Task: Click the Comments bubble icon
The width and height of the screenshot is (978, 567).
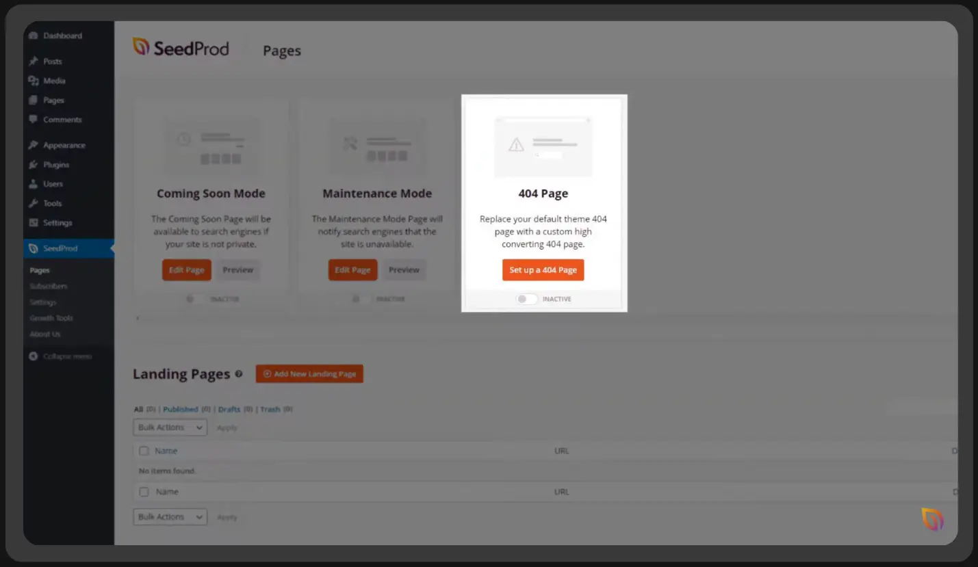Action: (x=33, y=119)
